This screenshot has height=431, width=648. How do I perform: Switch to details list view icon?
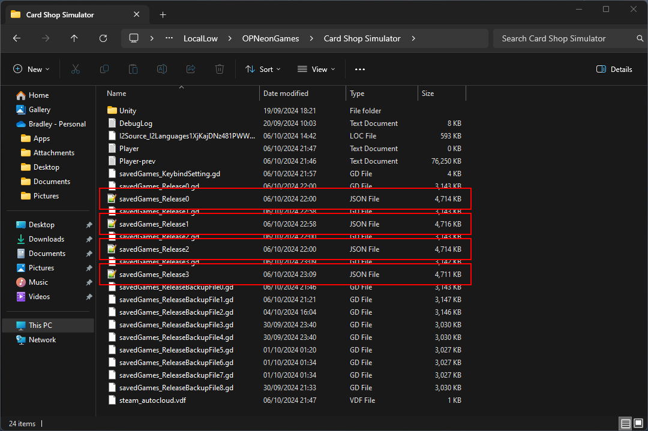[626, 424]
